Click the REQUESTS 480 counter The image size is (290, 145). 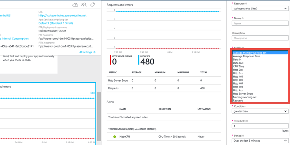pyautogui.click(x=146, y=60)
